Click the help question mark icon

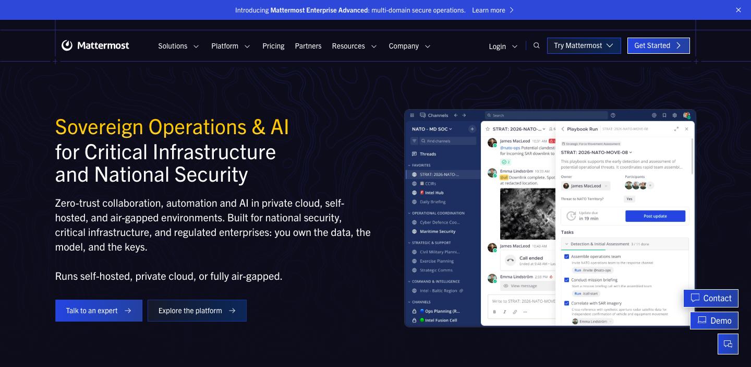(613, 115)
